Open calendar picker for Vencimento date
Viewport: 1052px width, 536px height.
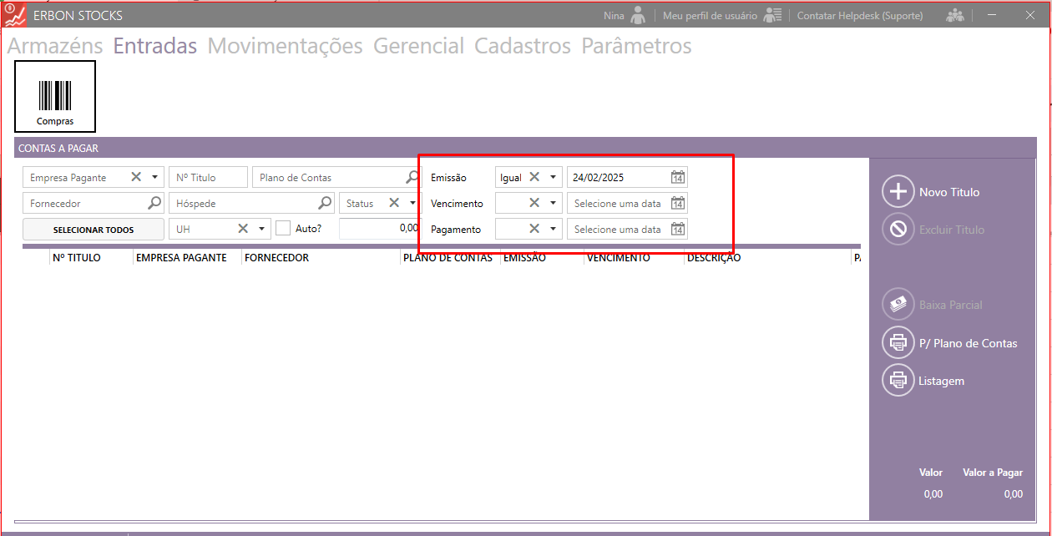coord(678,203)
